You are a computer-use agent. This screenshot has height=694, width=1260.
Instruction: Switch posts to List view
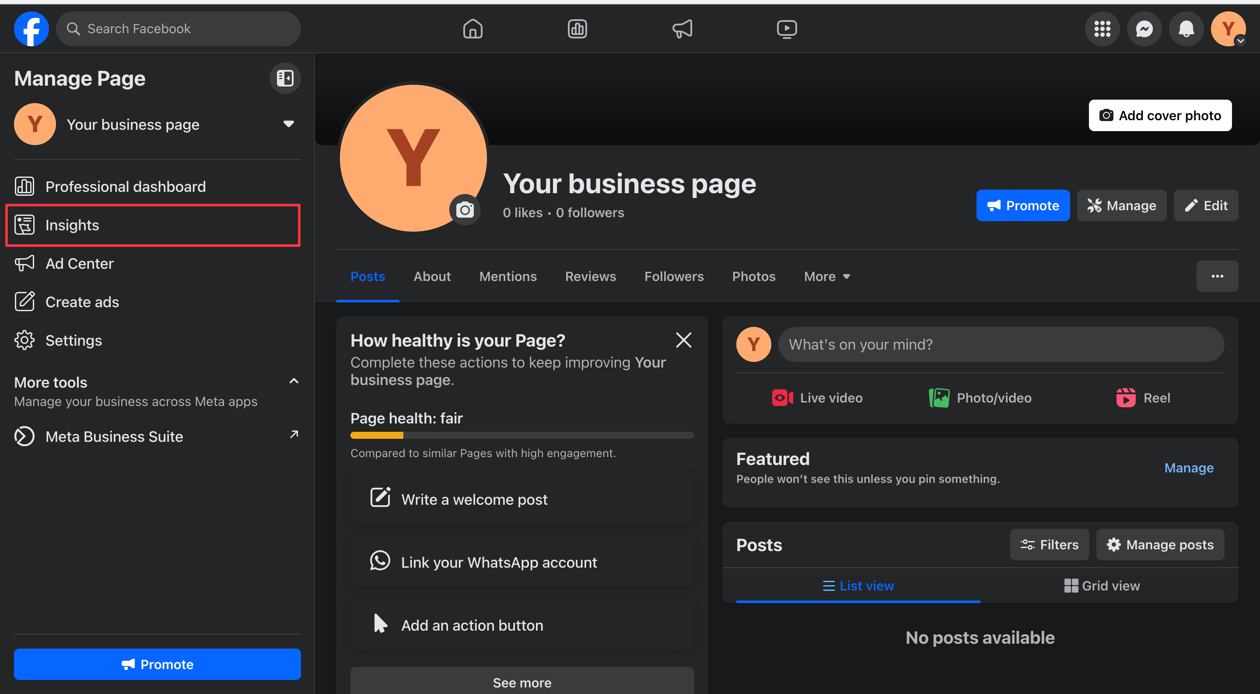pyautogui.click(x=858, y=586)
